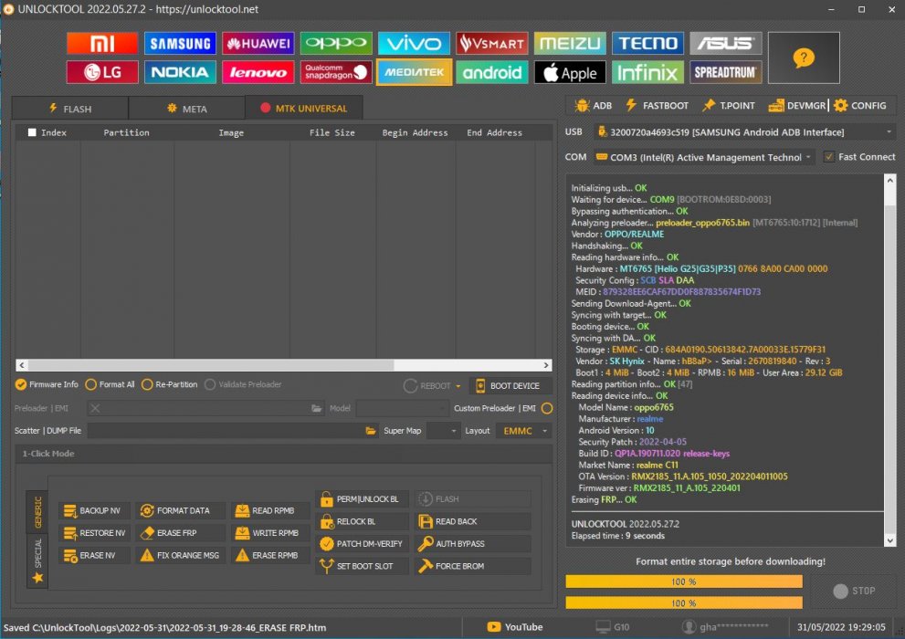The height and width of the screenshot is (639, 905).
Task: Open the ADB tool
Action: coord(594,106)
